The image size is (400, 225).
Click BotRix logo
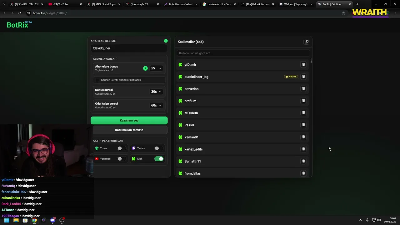(x=19, y=25)
